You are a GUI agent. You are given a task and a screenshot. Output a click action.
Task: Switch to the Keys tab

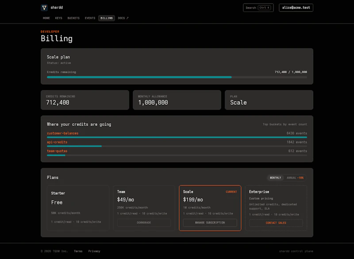(59, 18)
